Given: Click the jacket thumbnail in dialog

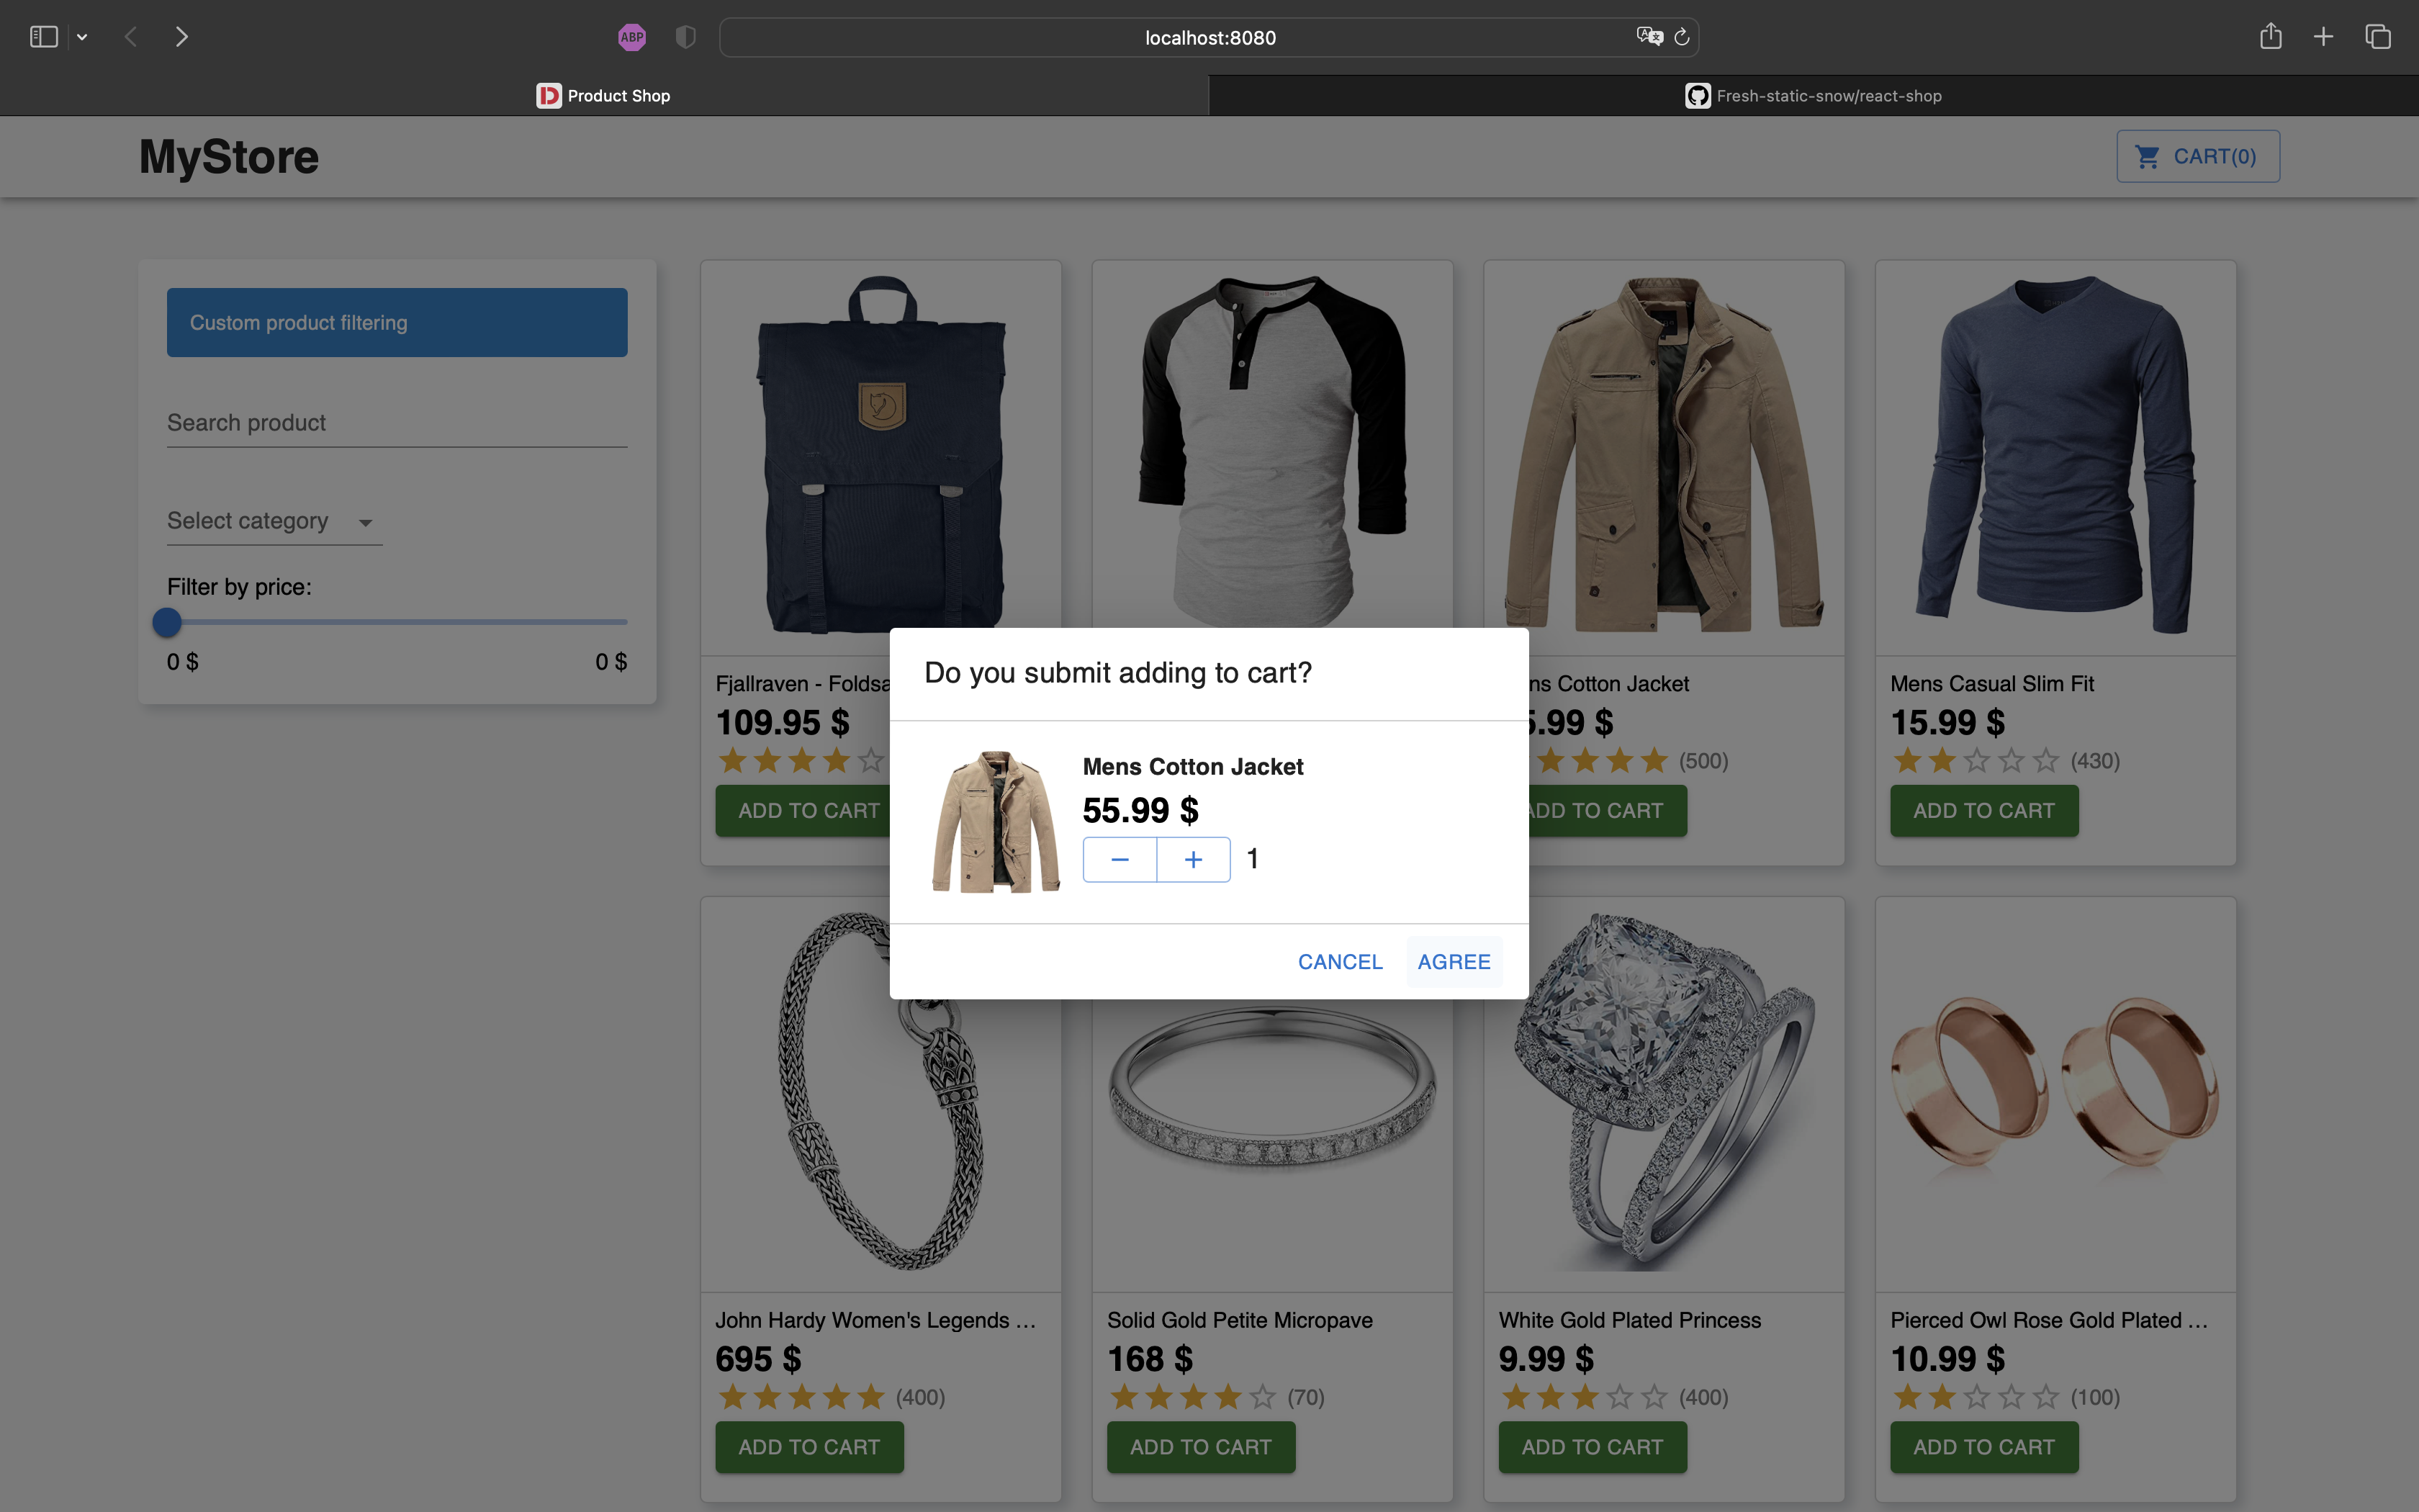Looking at the screenshot, I should point(996,821).
